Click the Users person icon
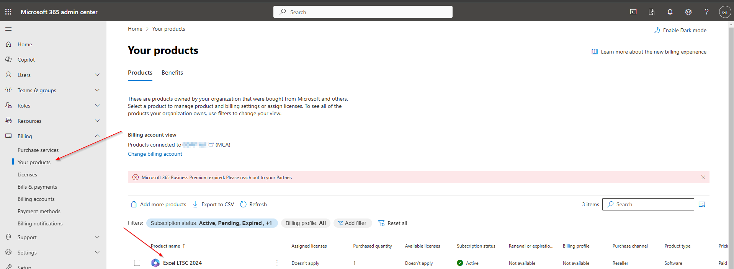Viewport: 734px width, 269px height. coord(8,75)
